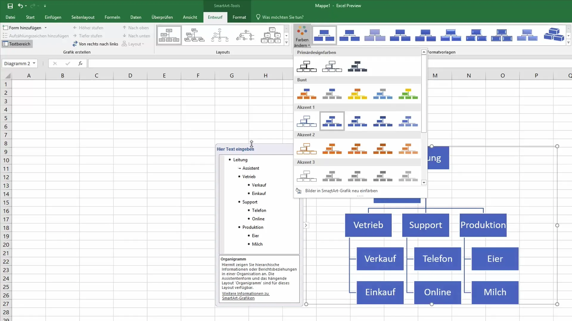Expand the SmartArt styles gallery more arrow
Viewport: 572px width, 321px height.
[568, 43]
